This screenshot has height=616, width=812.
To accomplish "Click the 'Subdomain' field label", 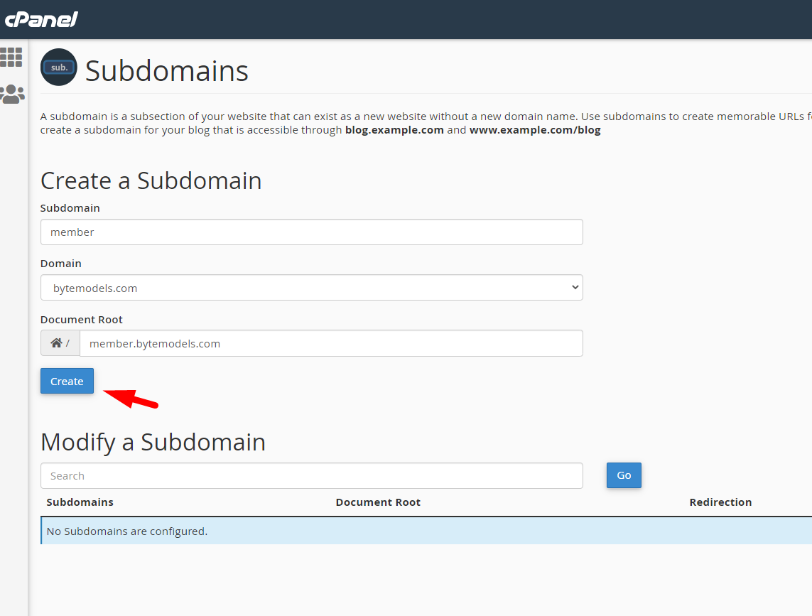I will (70, 208).
